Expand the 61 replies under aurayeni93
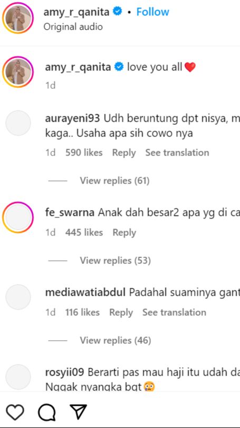Screen dimensions: 240x428 point(114,181)
